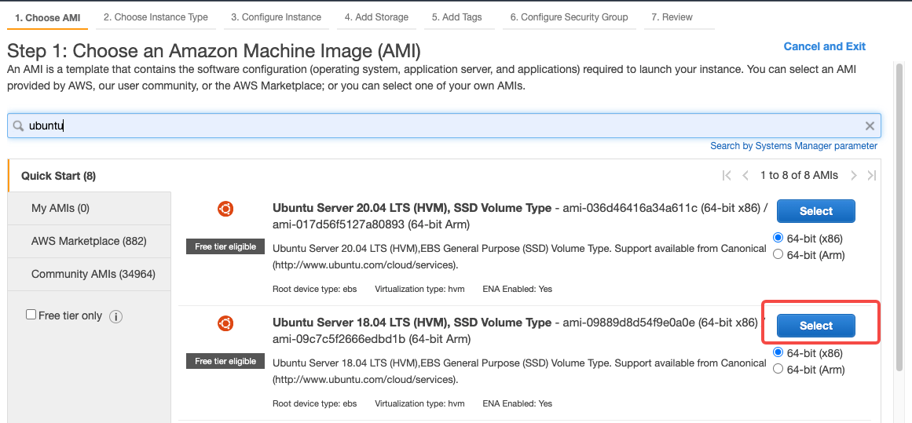Open 4. Add Storage step
The height and width of the screenshot is (423, 912).
coord(376,17)
